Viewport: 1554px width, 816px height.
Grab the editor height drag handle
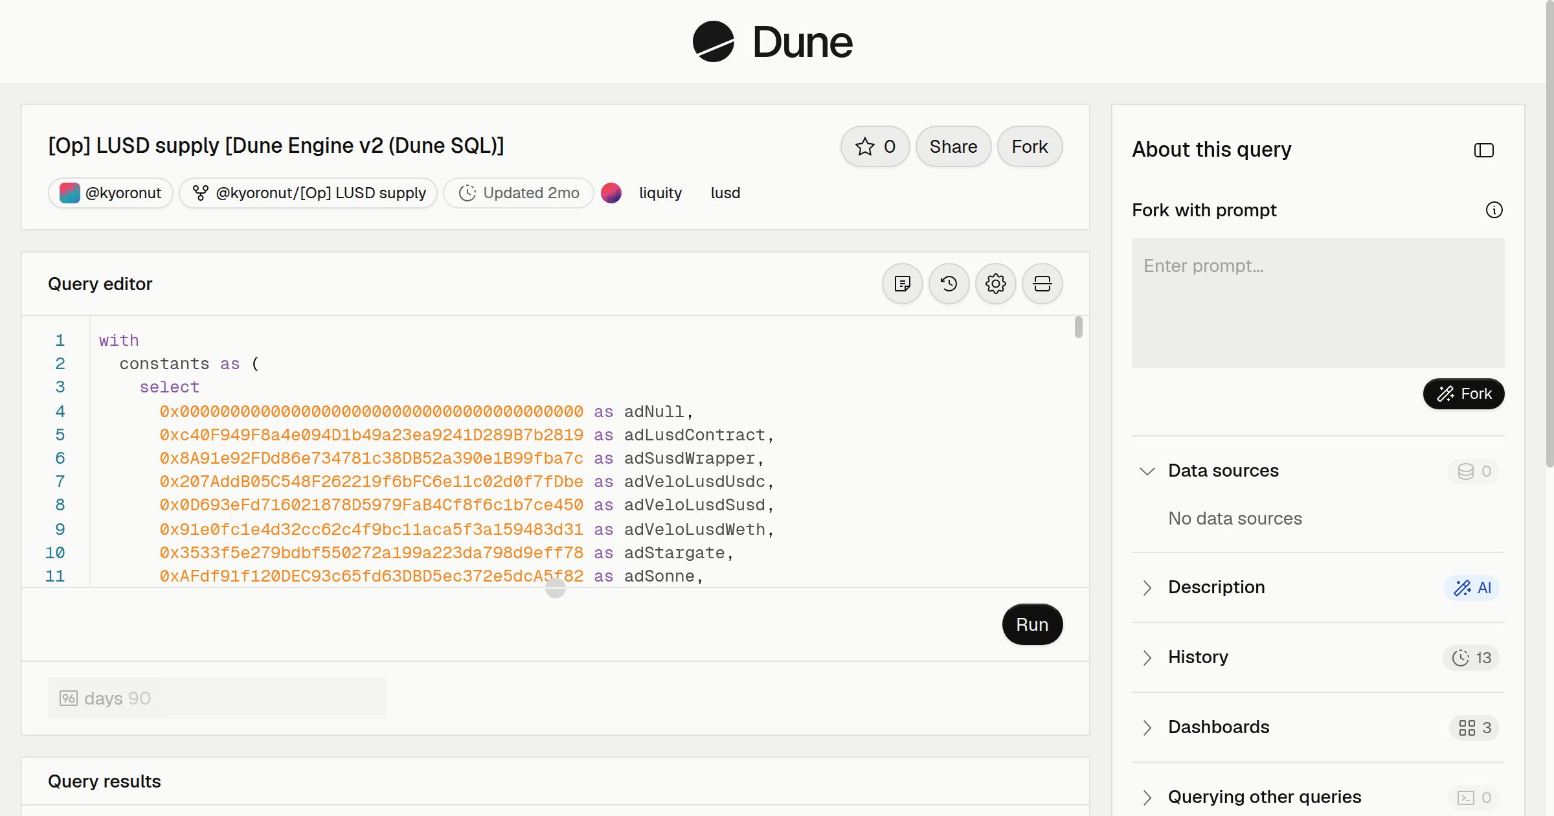(x=555, y=588)
